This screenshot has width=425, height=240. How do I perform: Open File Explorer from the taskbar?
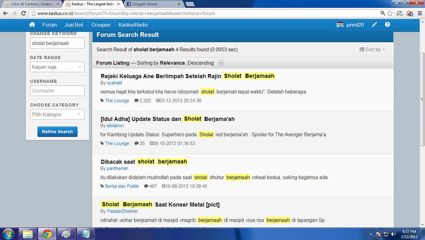28,234
